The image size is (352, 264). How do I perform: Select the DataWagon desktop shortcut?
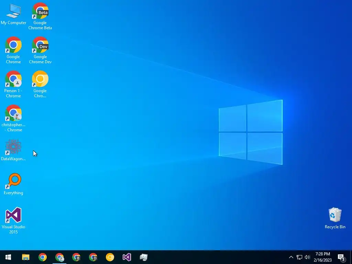(x=13, y=150)
